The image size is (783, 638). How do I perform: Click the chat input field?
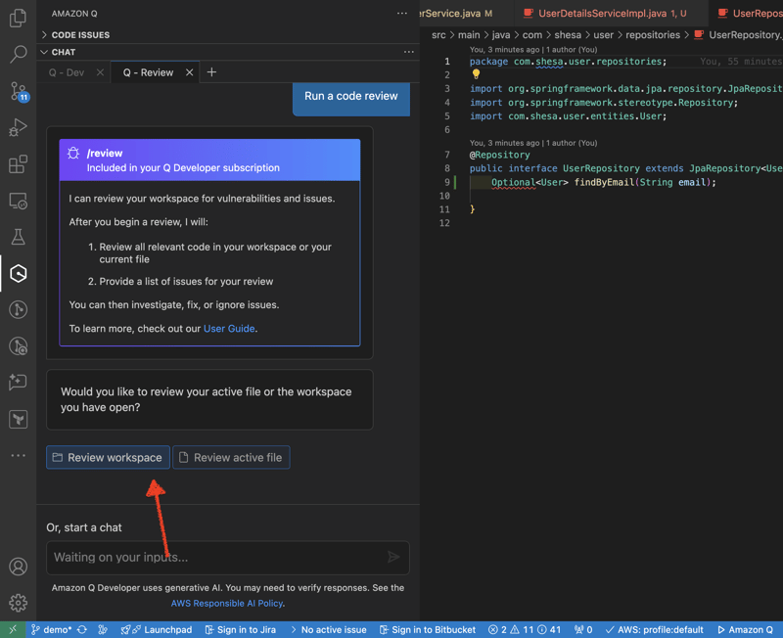[228, 557]
